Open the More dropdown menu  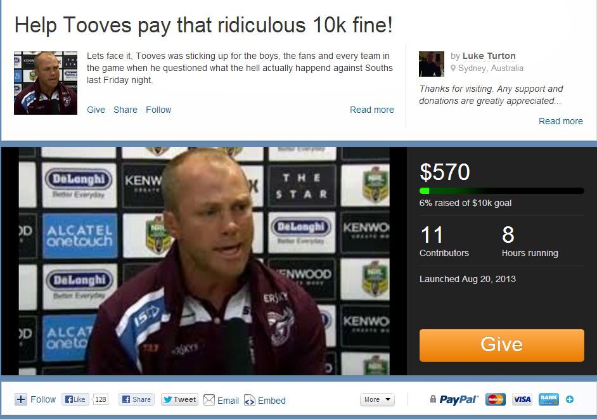pos(377,399)
